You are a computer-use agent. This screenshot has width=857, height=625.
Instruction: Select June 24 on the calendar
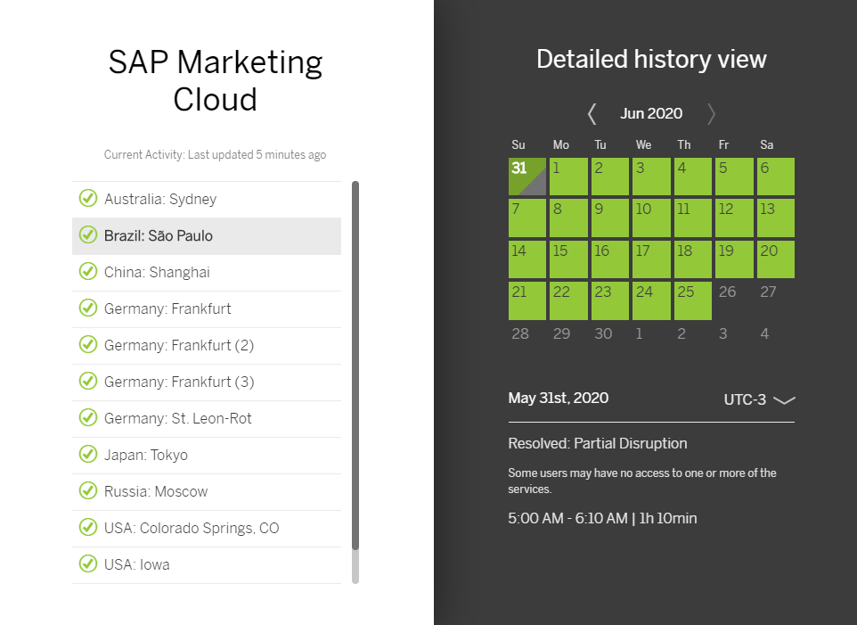[x=651, y=300]
